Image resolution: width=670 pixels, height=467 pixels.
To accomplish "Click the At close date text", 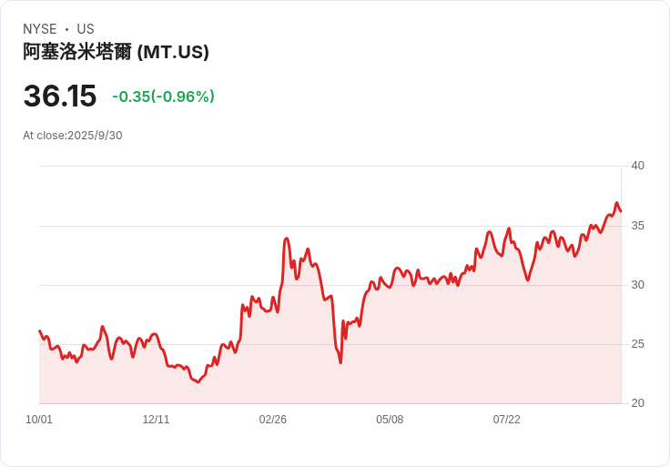I will (x=73, y=136).
